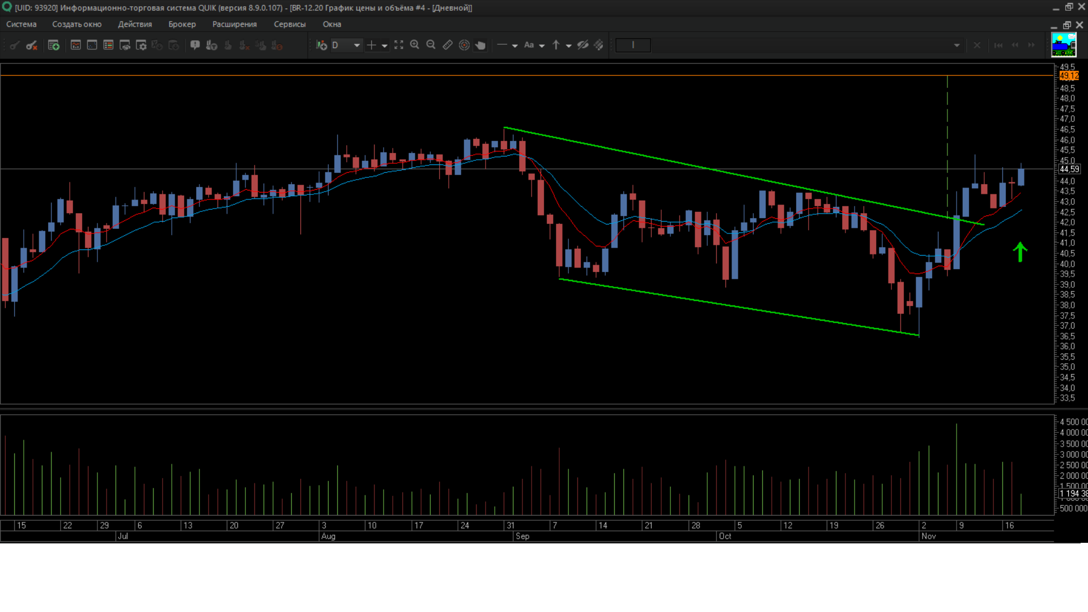Toggle the striped diamond icon

599,45
